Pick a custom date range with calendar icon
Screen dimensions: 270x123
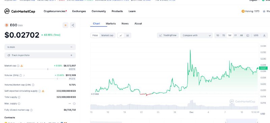tap(248, 36)
